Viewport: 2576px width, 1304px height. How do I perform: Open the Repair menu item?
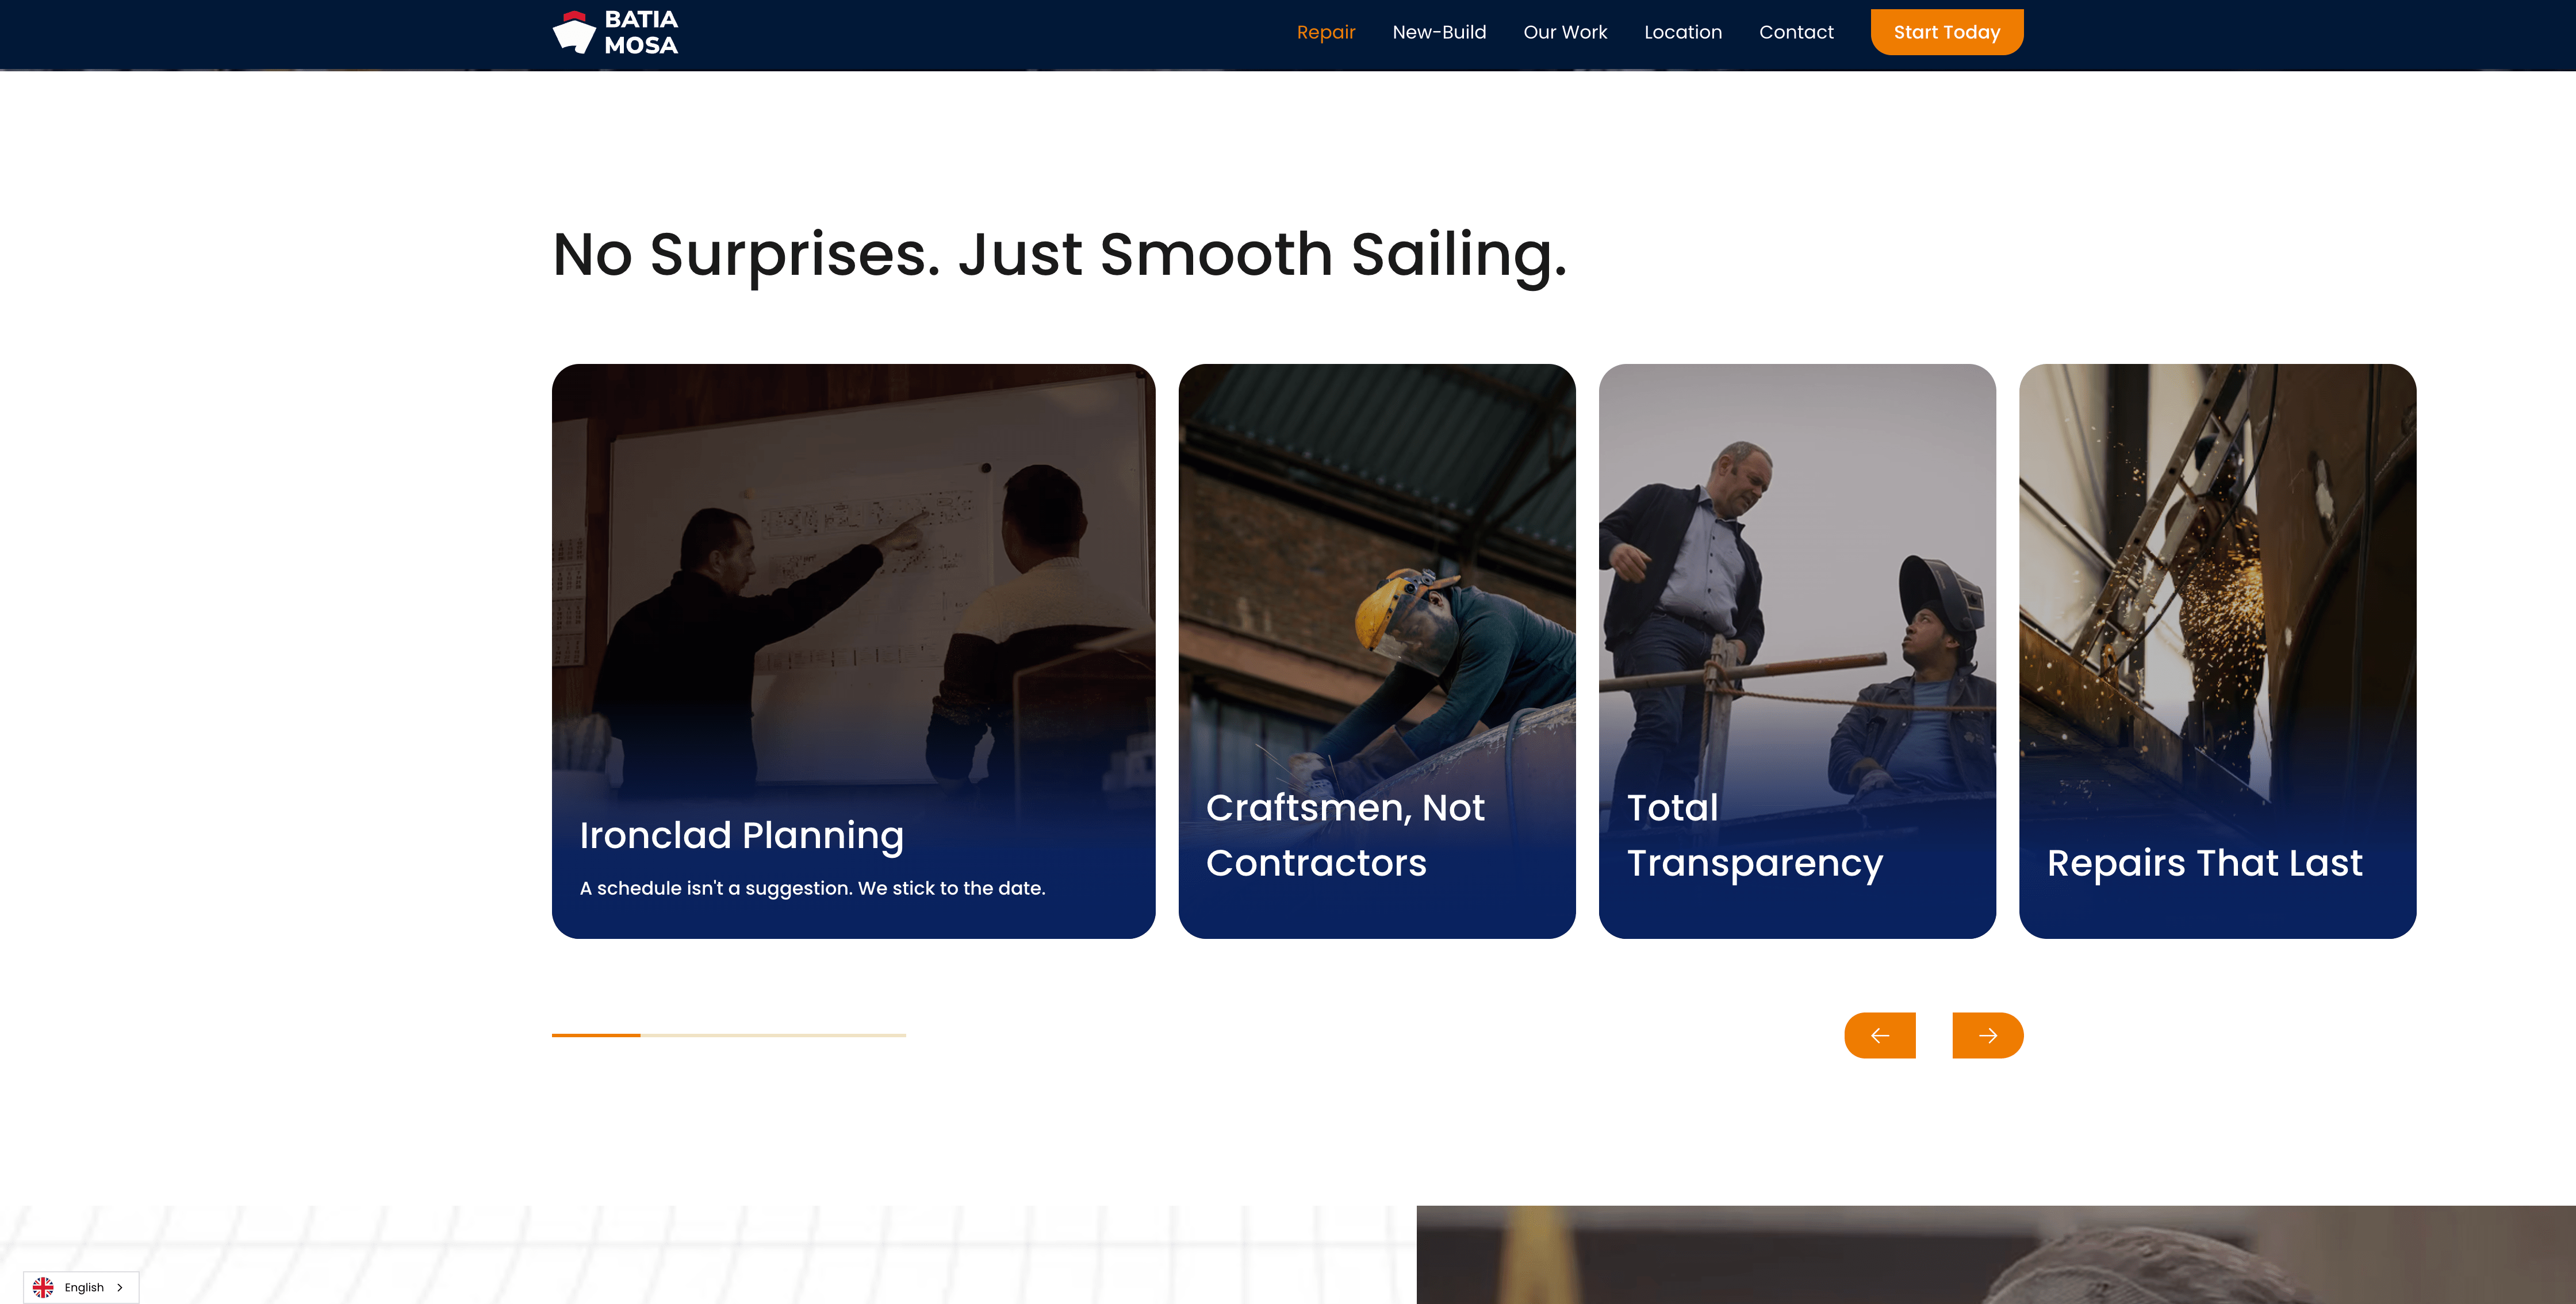pos(1325,32)
